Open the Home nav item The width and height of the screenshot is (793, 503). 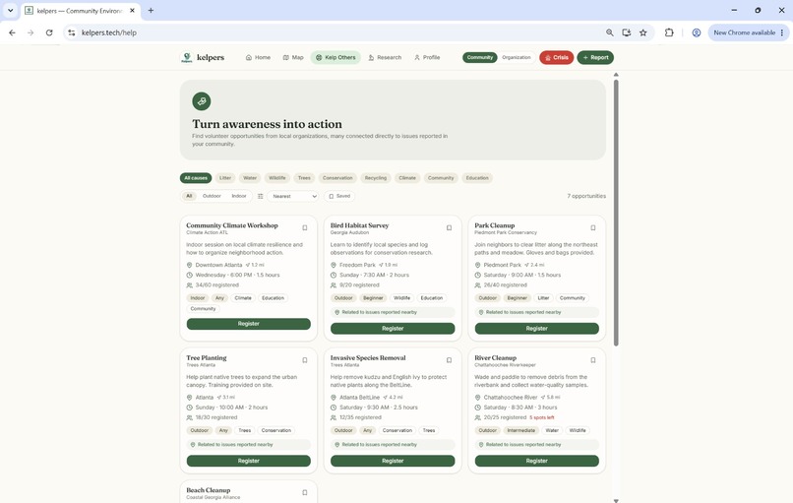[258, 58]
